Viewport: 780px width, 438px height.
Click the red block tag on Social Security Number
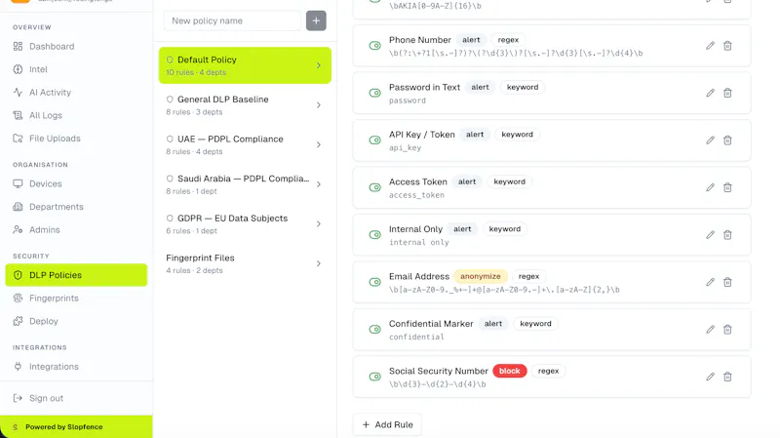point(509,371)
